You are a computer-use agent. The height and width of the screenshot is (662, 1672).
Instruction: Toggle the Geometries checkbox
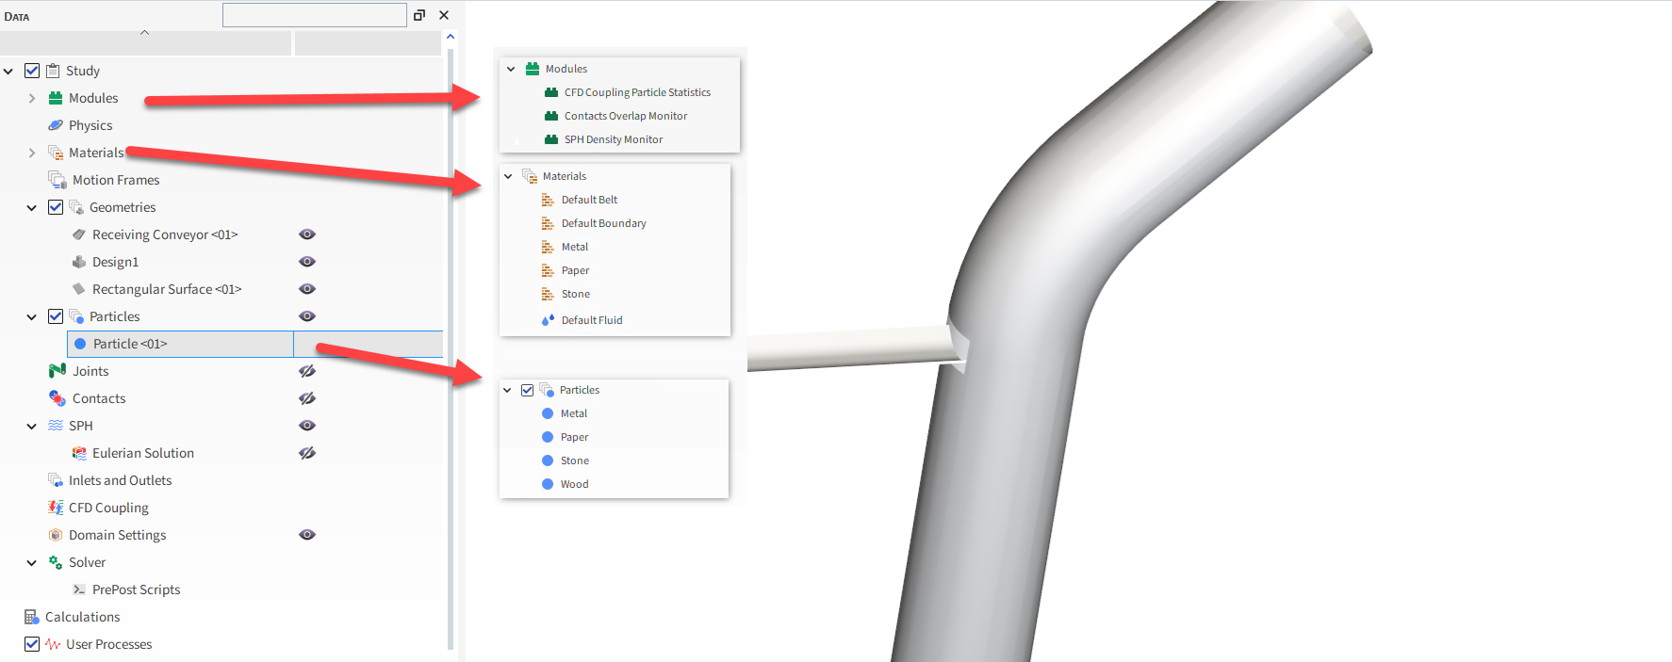point(56,207)
